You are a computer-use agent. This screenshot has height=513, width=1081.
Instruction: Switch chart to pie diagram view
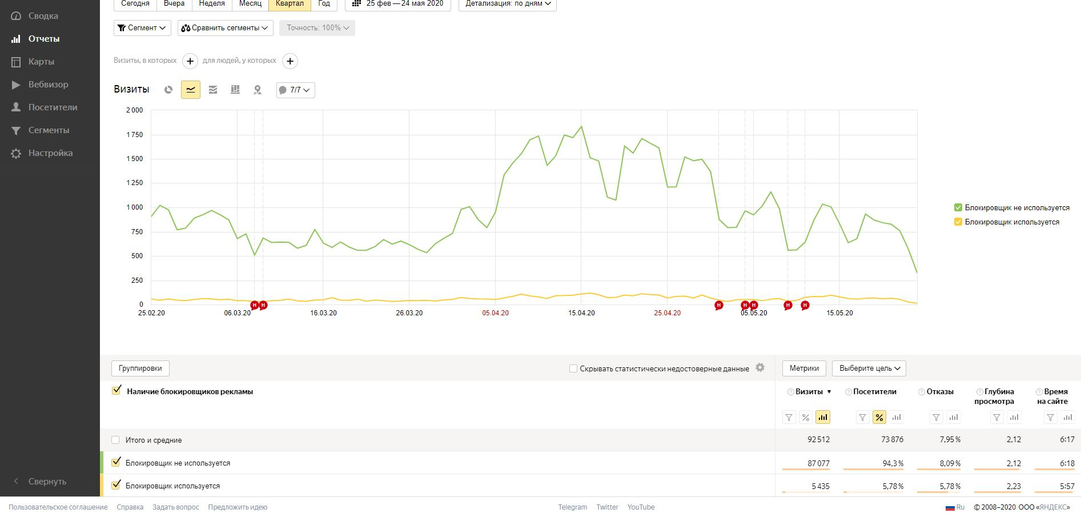(168, 90)
